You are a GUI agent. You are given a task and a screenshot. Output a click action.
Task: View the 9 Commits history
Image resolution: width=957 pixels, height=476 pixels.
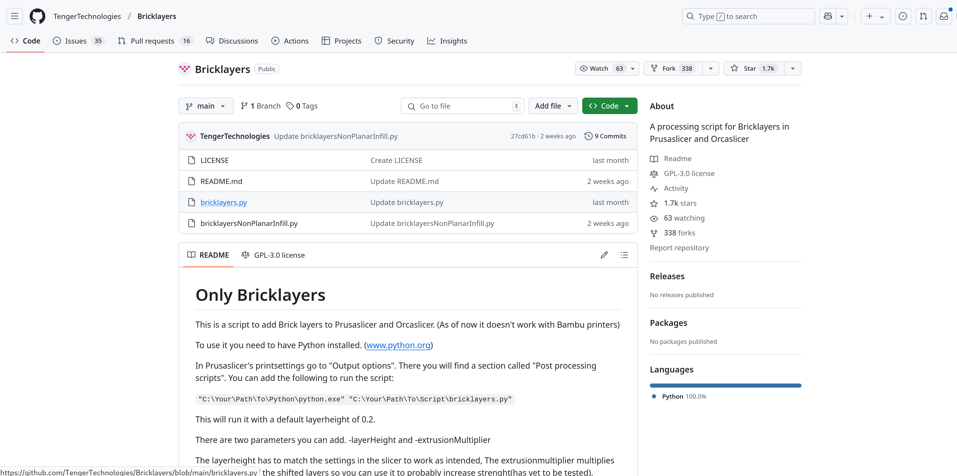click(x=605, y=136)
